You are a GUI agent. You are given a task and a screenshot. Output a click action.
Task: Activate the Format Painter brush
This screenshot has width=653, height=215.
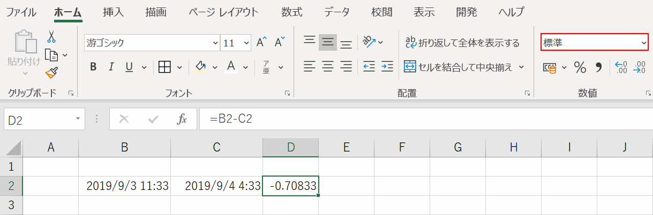point(51,73)
